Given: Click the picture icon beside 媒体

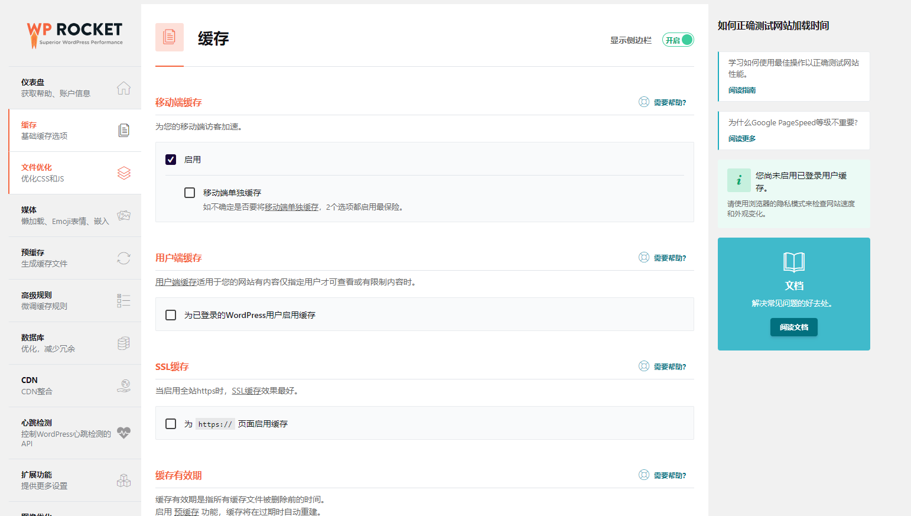Looking at the screenshot, I should point(123,215).
